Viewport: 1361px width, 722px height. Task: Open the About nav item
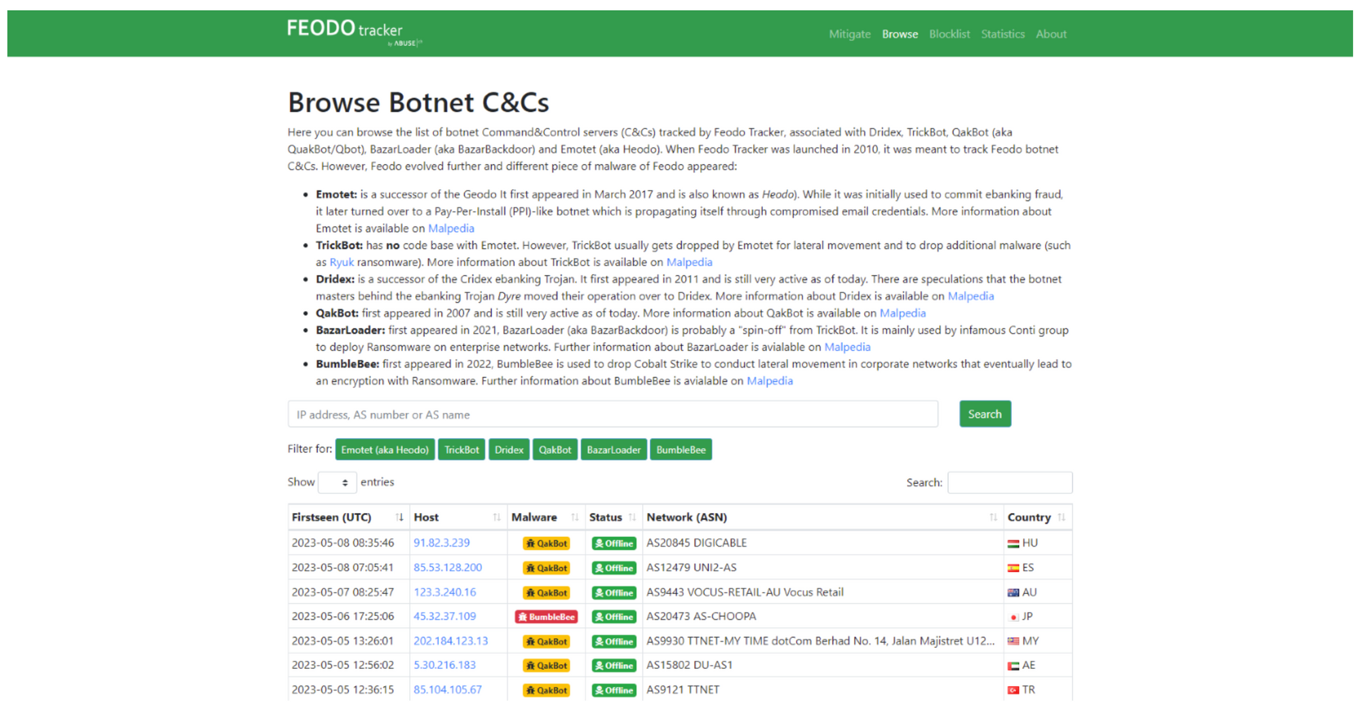tap(1051, 34)
